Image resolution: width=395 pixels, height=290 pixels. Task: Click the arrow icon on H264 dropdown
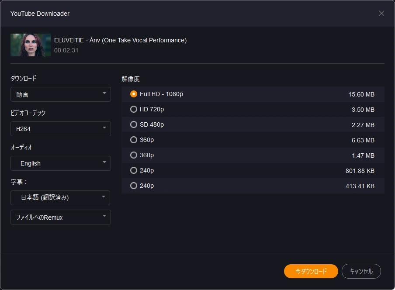[104, 128]
